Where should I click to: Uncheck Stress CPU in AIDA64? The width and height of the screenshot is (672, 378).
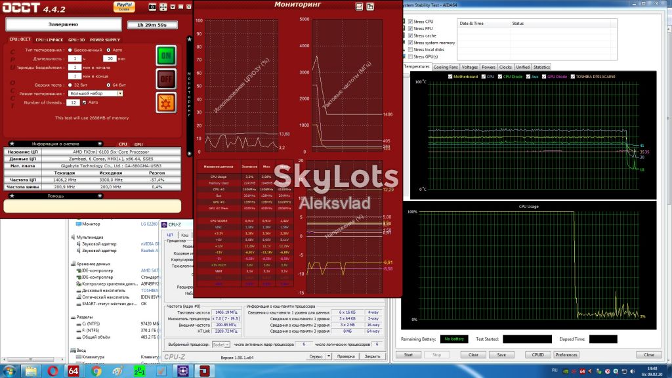(410, 22)
